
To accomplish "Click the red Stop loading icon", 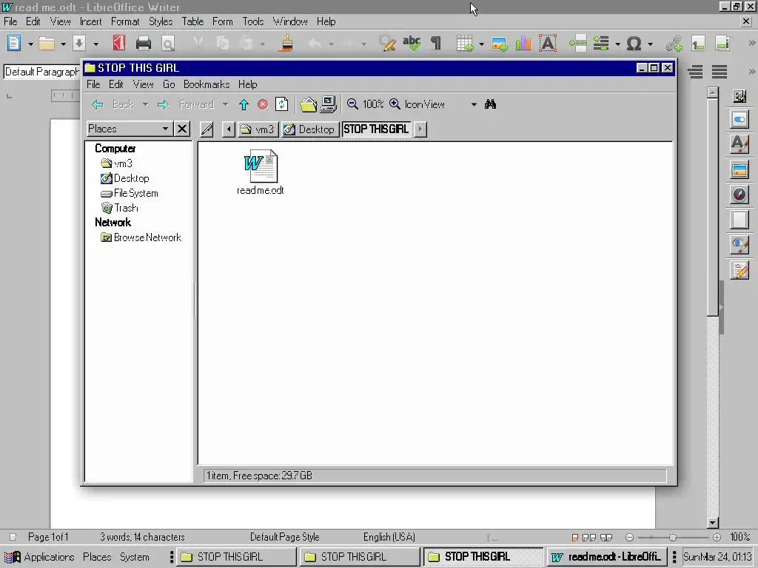I will click(263, 104).
